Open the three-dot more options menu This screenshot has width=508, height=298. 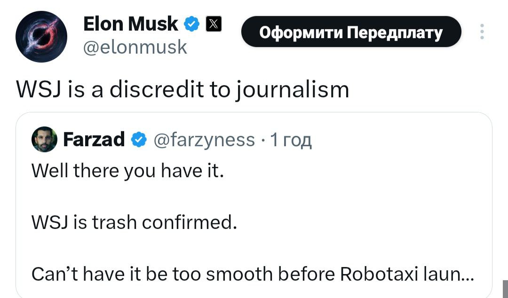[481, 31]
